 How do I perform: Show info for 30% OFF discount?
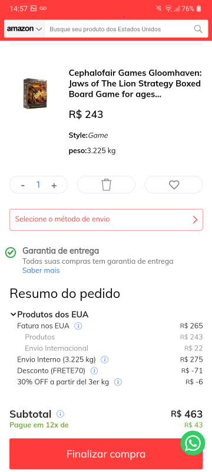[x=118, y=382]
